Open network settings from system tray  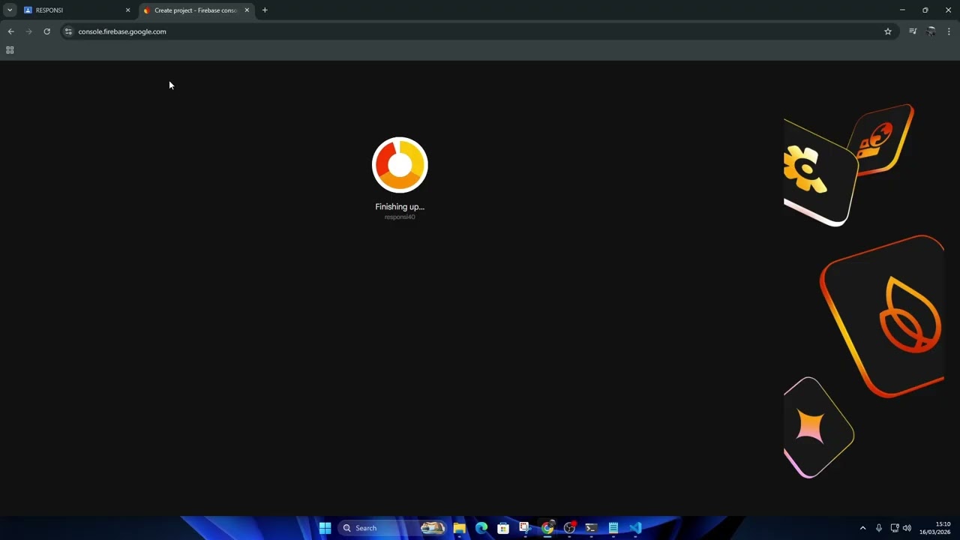[895, 528]
